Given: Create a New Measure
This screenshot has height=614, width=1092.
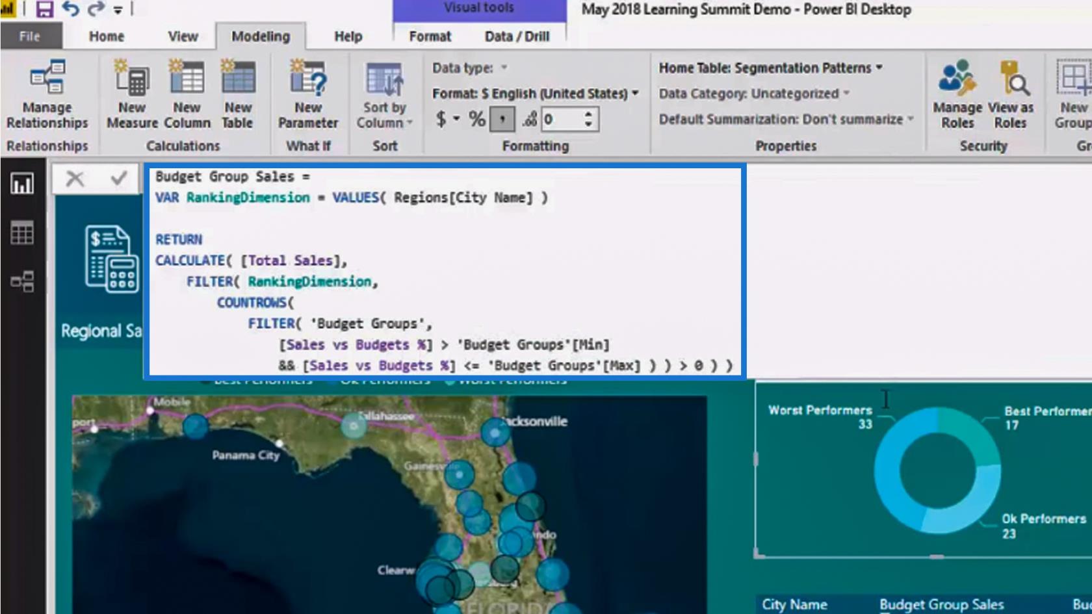Looking at the screenshot, I should coord(132,95).
